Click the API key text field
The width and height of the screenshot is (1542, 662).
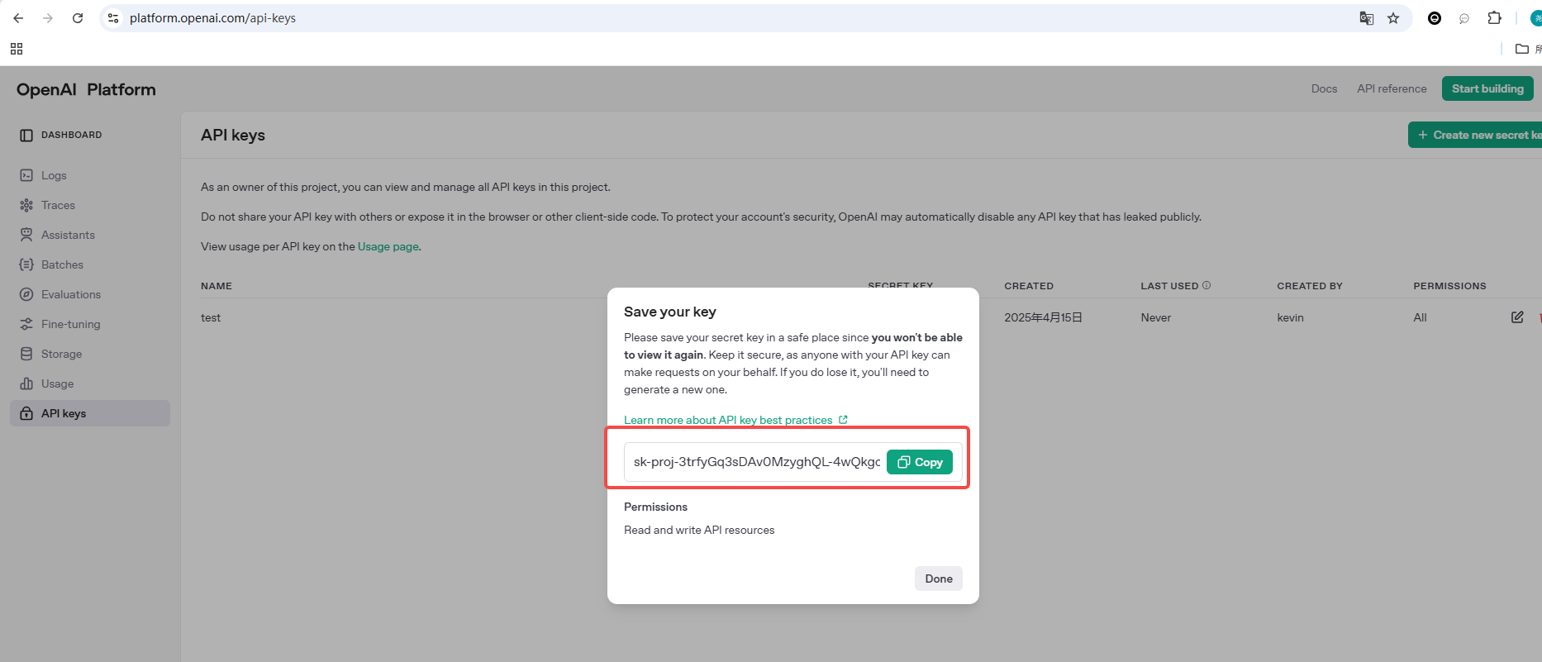tap(756, 462)
